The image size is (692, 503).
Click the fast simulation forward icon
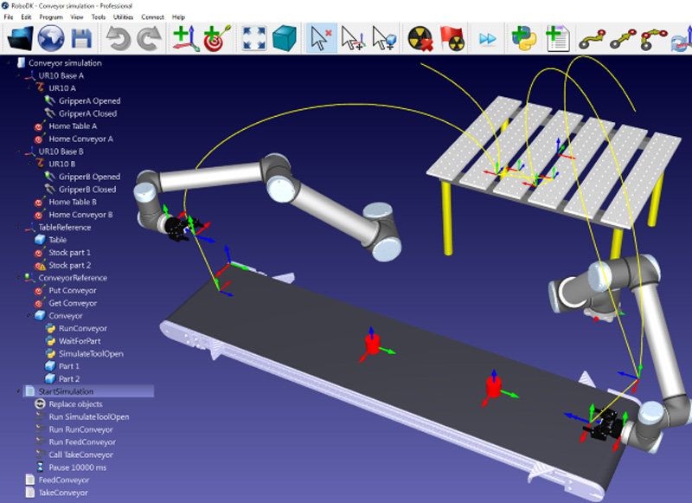click(x=488, y=39)
